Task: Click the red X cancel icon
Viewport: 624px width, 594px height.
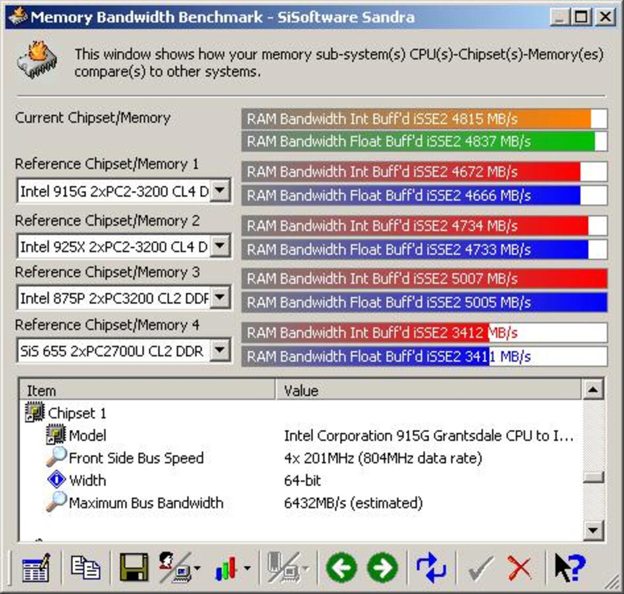Action: tap(519, 568)
